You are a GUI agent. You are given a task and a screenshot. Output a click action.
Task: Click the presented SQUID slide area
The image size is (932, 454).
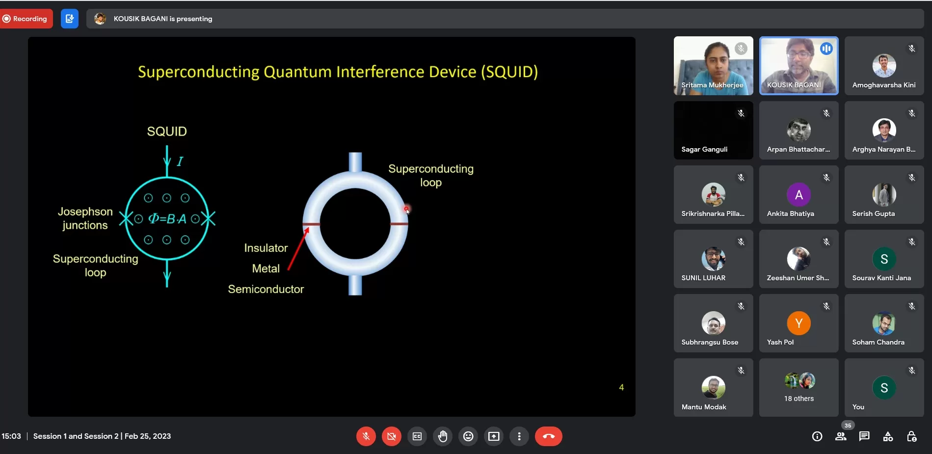tap(332, 227)
